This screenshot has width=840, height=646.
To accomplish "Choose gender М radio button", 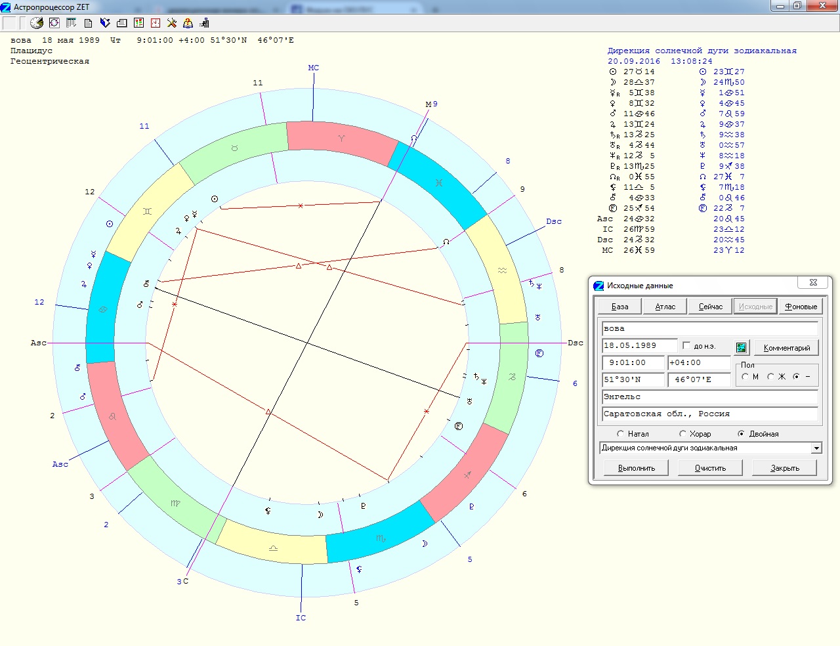I will pos(745,377).
